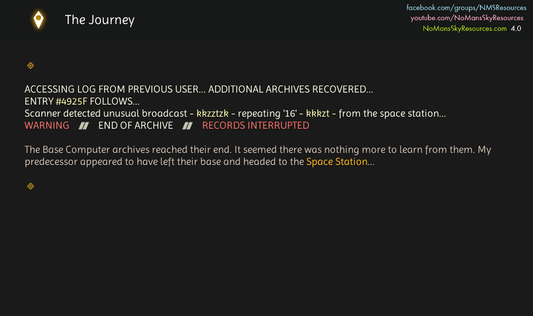Click the slash icon before RECORDS INTERRUPTED
This screenshot has width=533, height=316.
click(187, 126)
